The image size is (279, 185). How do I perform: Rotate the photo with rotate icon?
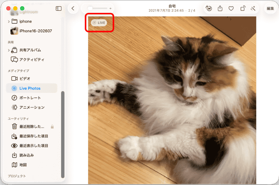coord(243,8)
